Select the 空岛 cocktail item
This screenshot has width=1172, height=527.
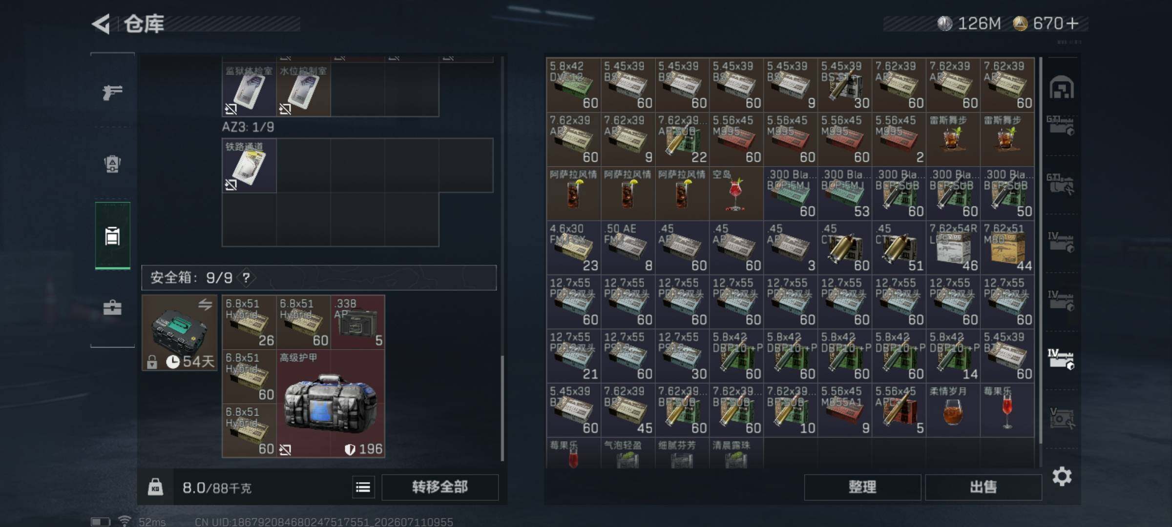coord(736,193)
